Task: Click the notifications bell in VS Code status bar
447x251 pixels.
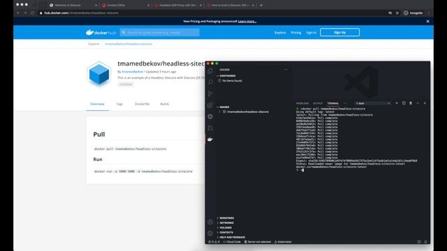Action: [425, 242]
